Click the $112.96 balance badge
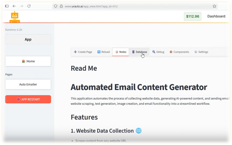Image resolution: width=232 pixels, height=145 pixels. click(192, 17)
